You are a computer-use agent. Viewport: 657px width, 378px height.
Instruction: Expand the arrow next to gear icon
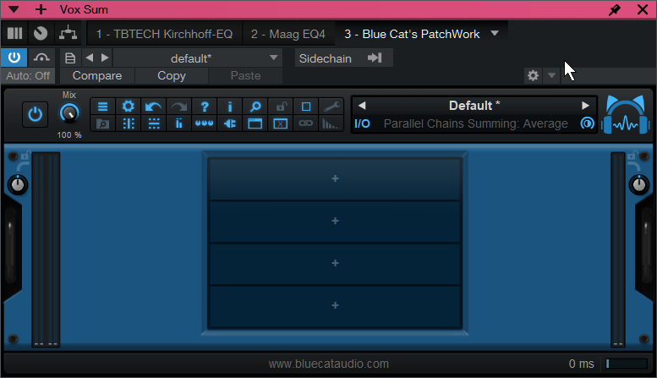[x=551, y=76]
